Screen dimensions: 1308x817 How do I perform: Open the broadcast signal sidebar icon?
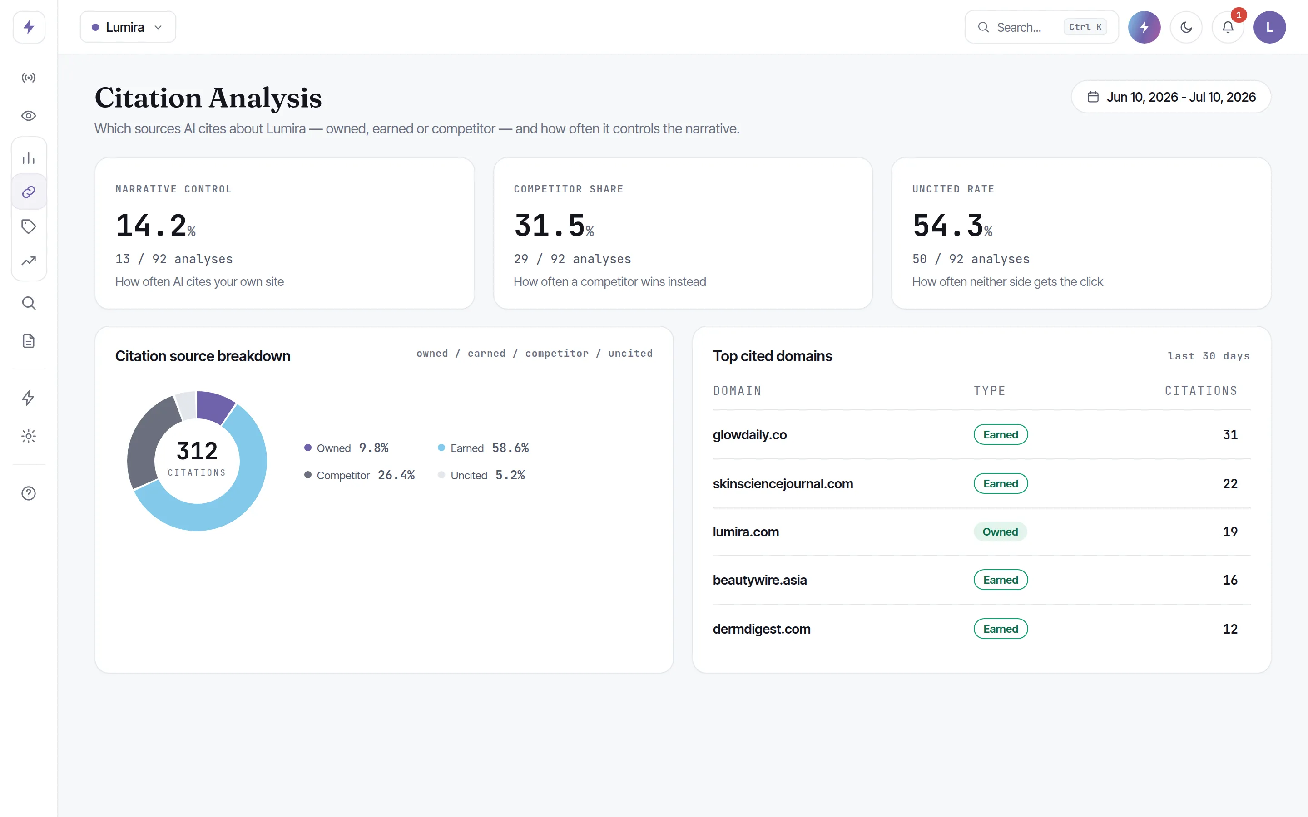[x=29, y=78]
